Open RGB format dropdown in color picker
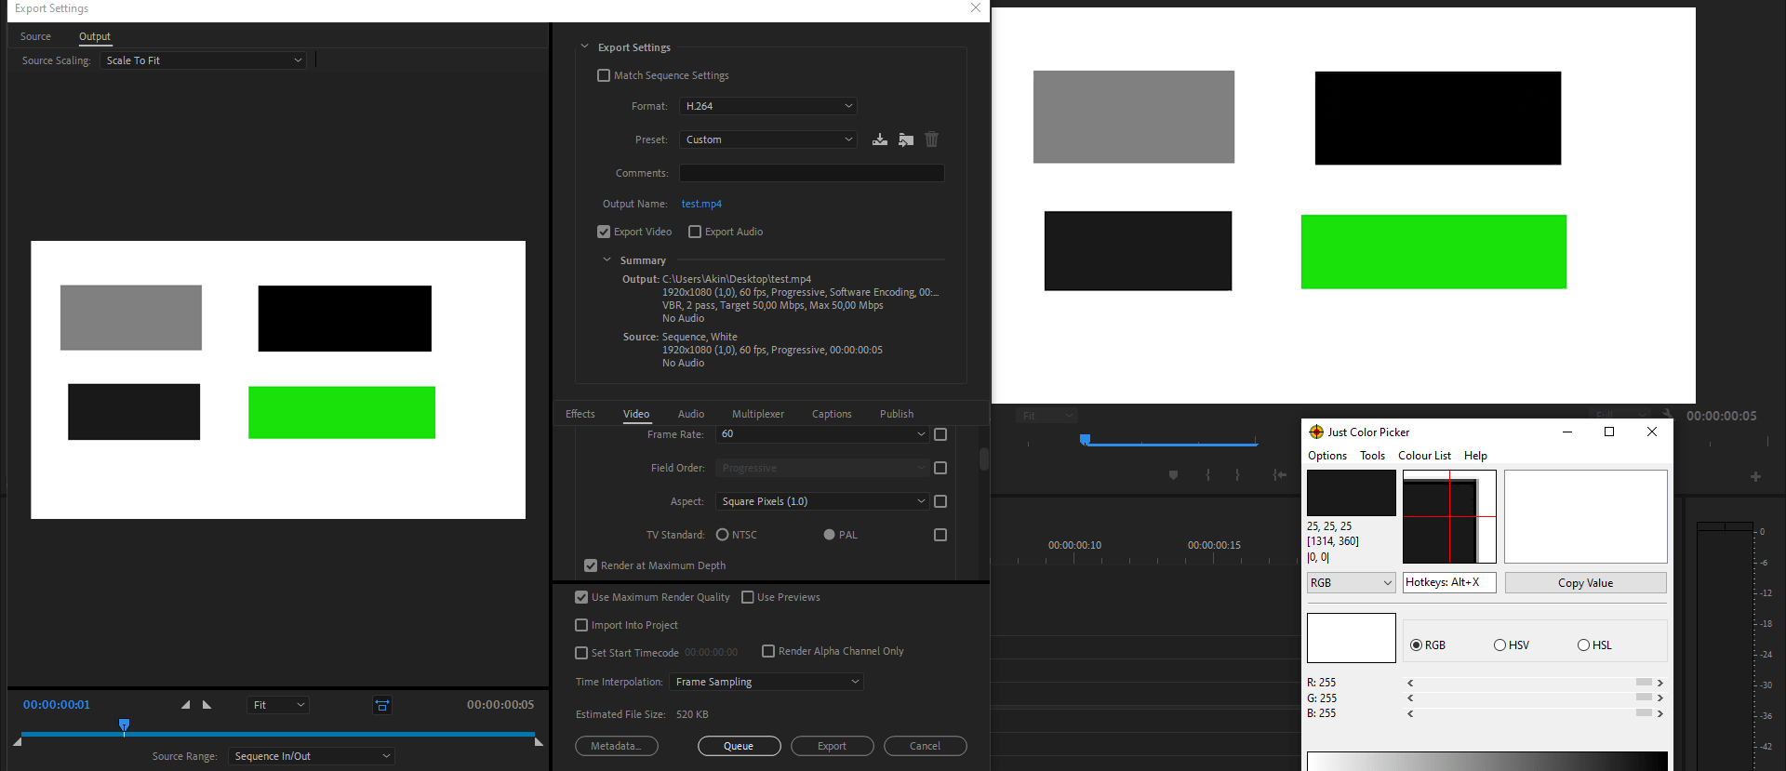This screenshot has width=1786, height=771. pyautogui.click(x=1352, y=583)
